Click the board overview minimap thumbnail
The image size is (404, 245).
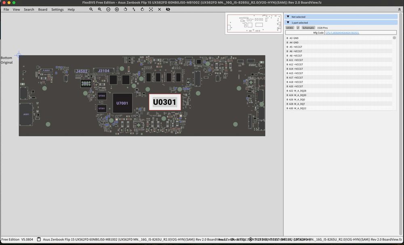coord(254,23)
